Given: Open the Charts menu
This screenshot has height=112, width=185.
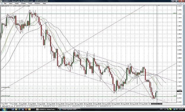Looking at the screenshot, I should coord(23,4).
